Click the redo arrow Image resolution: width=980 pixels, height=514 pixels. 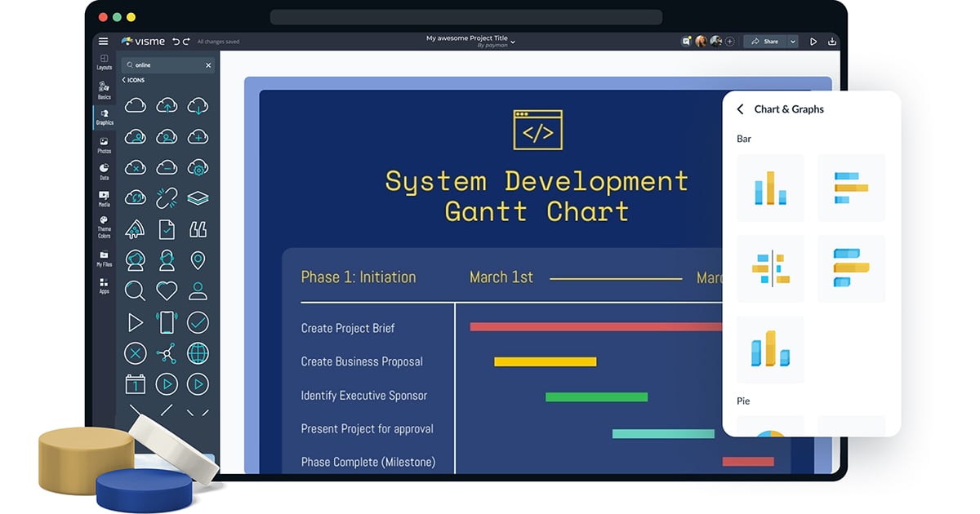tap(186, 42)
